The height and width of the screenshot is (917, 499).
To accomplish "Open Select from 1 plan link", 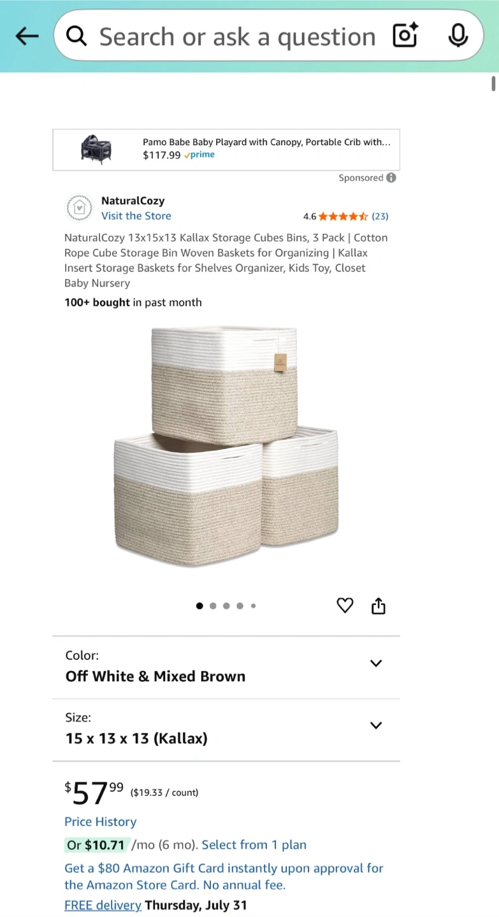I will point(254,845).
